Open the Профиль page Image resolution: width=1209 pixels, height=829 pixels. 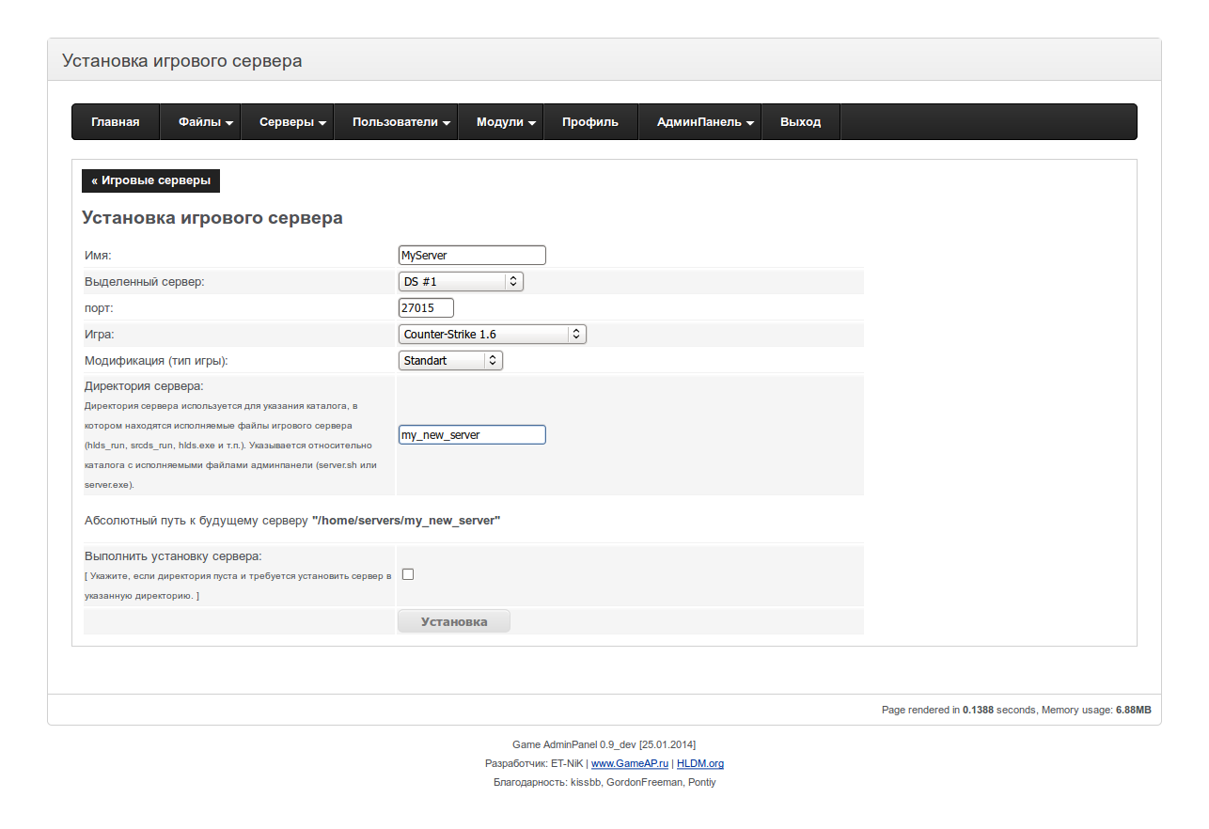[x=590, y=122]
